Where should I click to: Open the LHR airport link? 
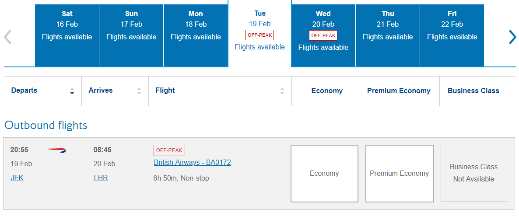pos(101,178)
